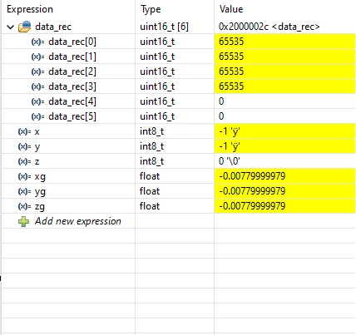
Task: Select the zg expression name
Action: click(x=40, y=207)
